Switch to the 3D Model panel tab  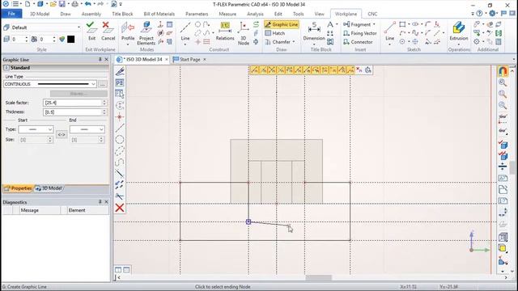coord(49,188)
